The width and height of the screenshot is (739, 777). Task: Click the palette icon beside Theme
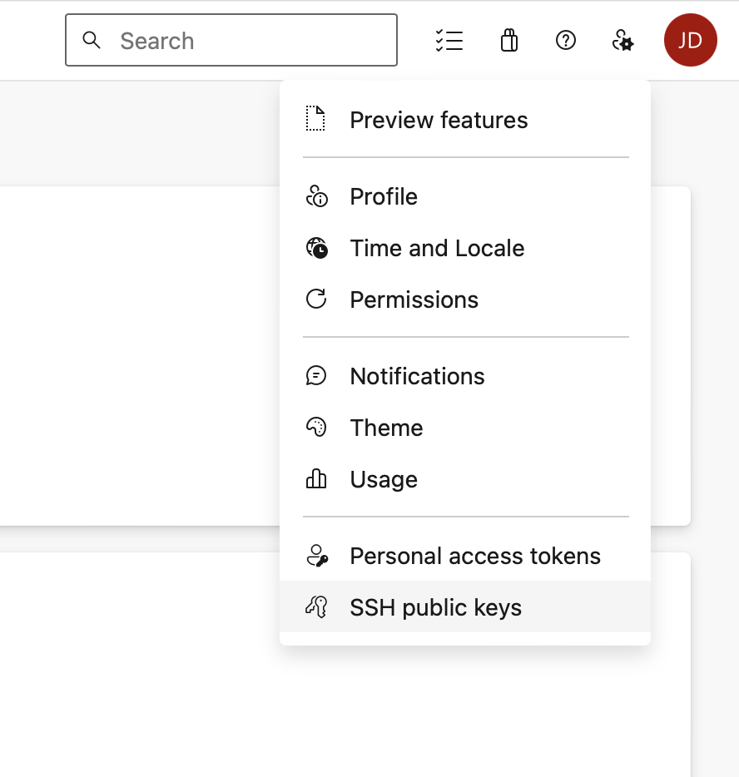click(316, 428)
